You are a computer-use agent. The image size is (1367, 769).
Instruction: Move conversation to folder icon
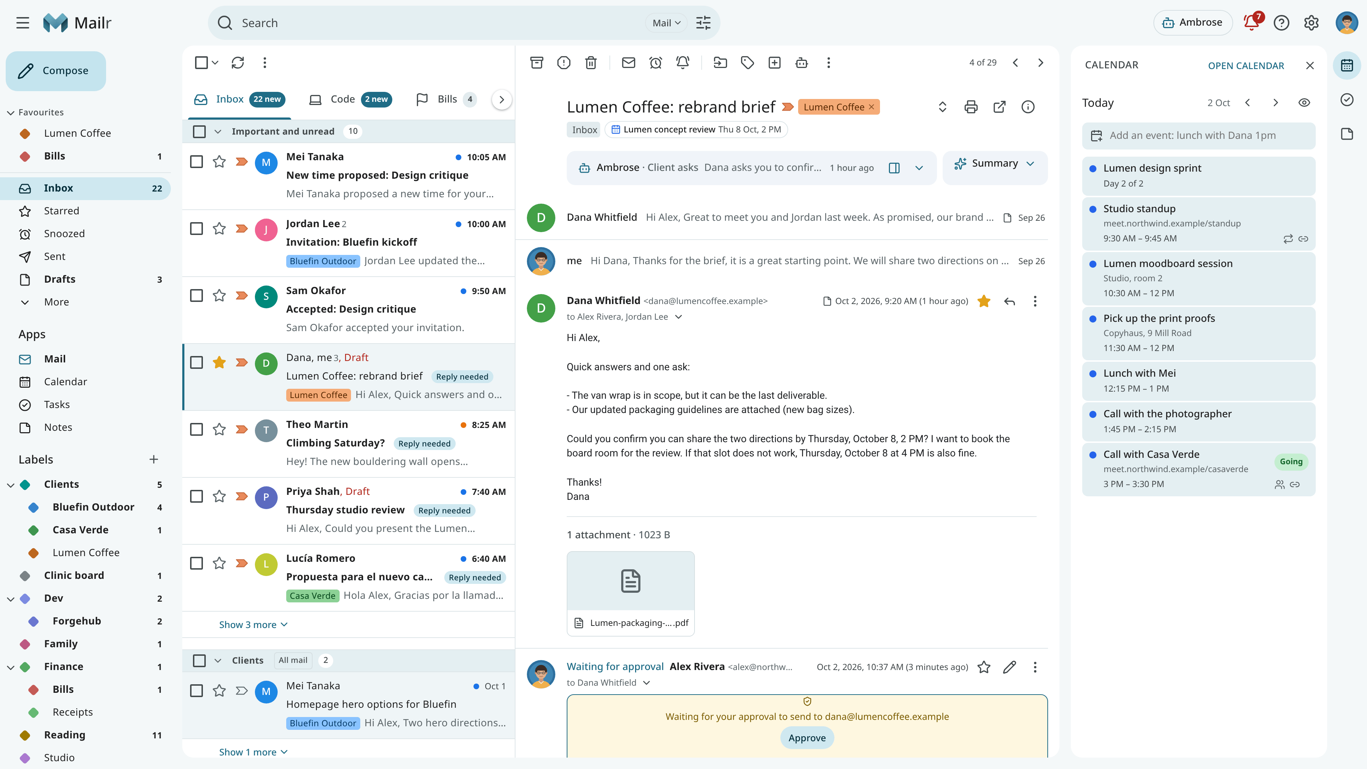(x=720, y=63)
